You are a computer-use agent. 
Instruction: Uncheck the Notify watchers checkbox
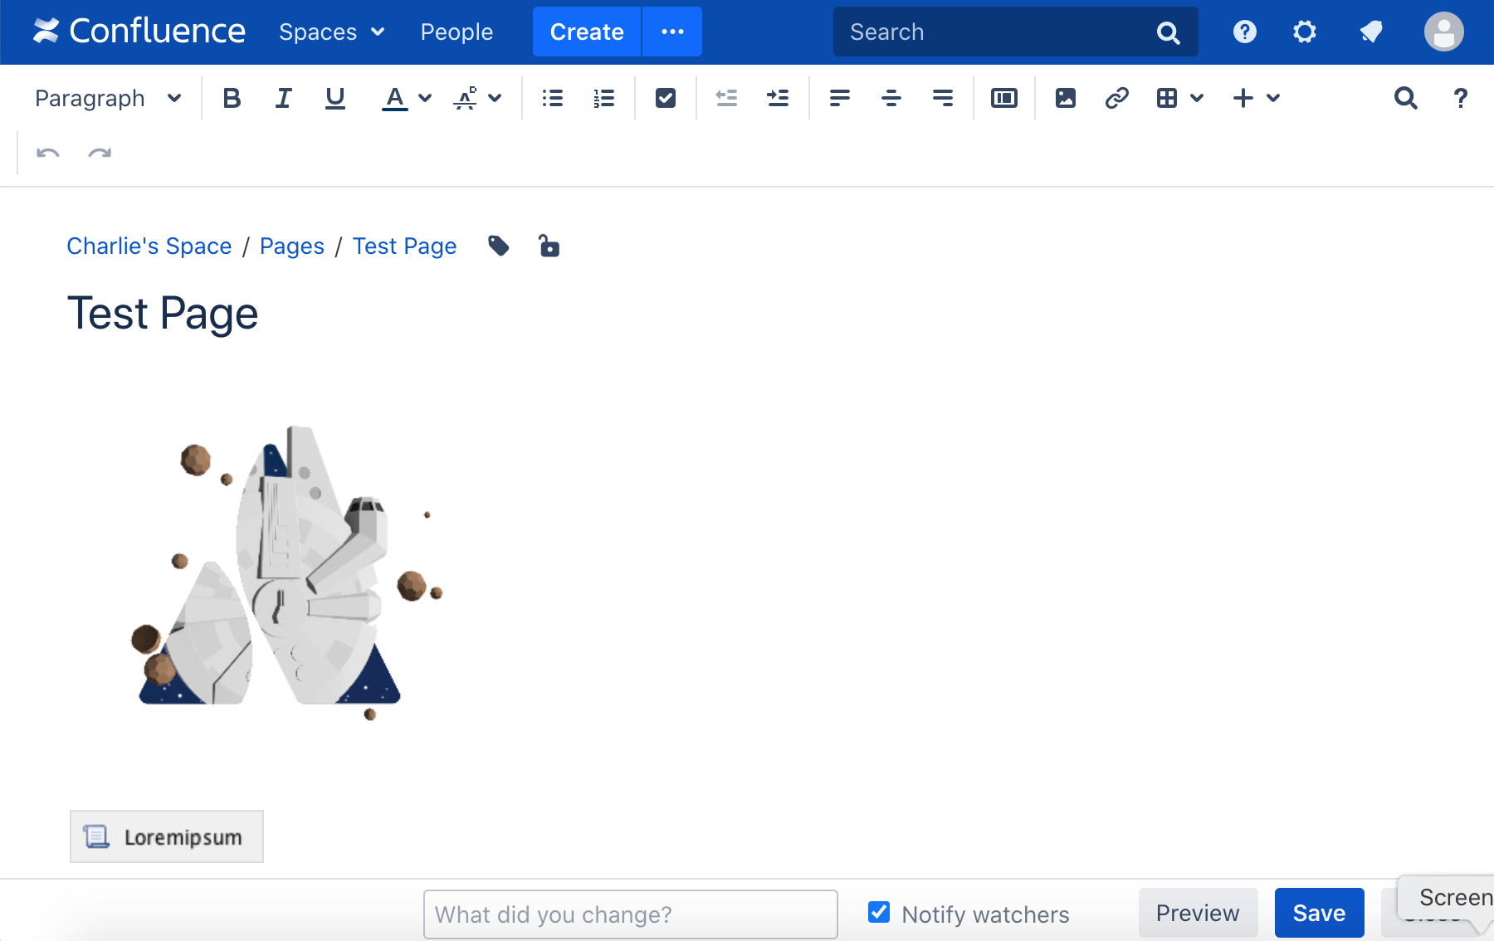879,913
